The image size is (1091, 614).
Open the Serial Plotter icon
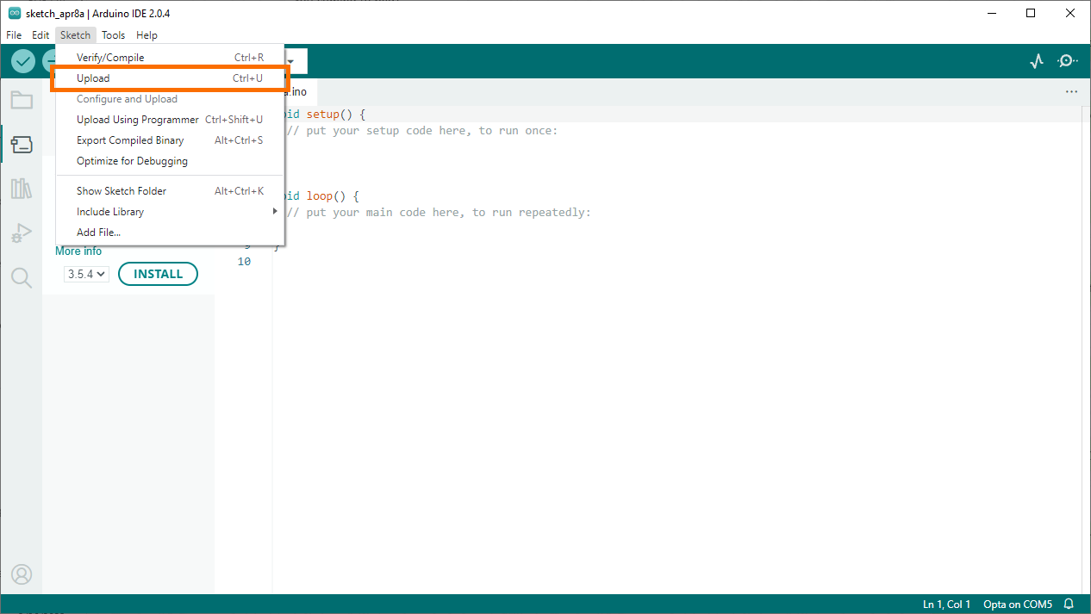(1036, 61)
